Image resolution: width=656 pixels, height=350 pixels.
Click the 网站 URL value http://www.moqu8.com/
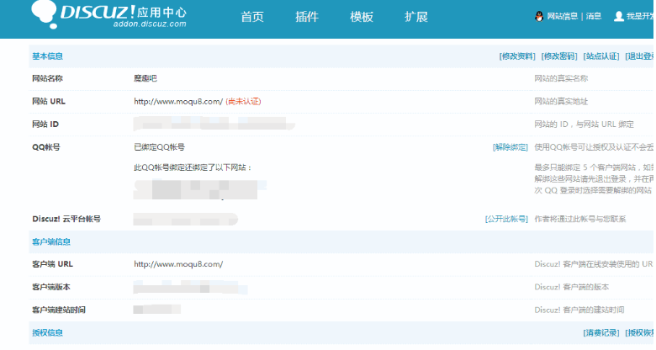click(x=178, y=101)
